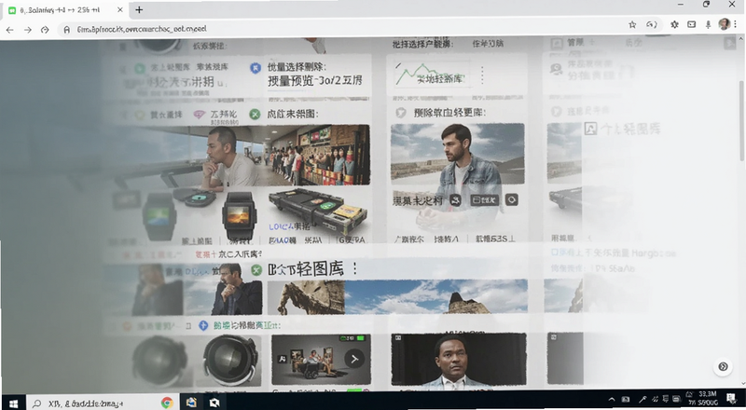Click the blue plus circle icon
Image resolution: width=746 pixels, height=410 pixels.
(x=203, y=325)
